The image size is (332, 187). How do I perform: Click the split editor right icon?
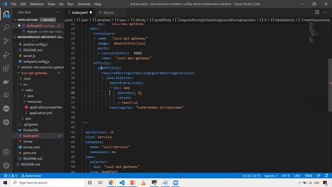pos(317,12)
